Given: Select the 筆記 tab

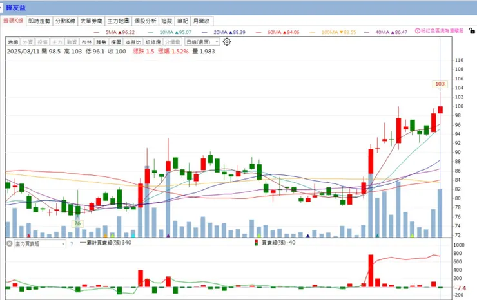Looking at the screenshot, I should coord(182,21).
